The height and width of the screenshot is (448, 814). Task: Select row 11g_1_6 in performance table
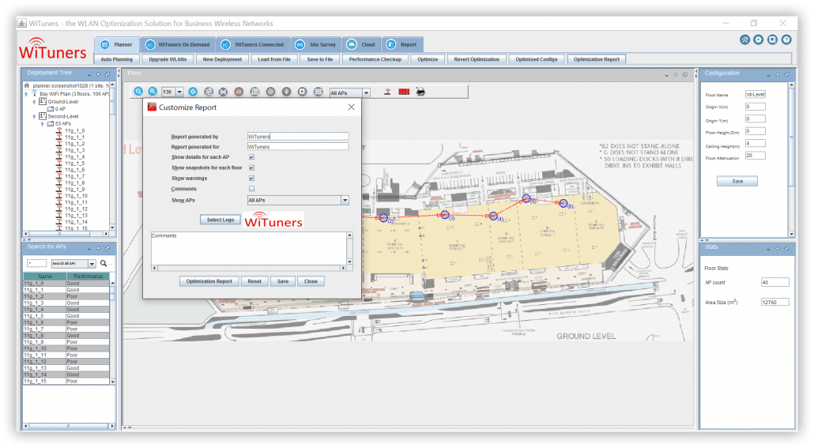[66, 322]
